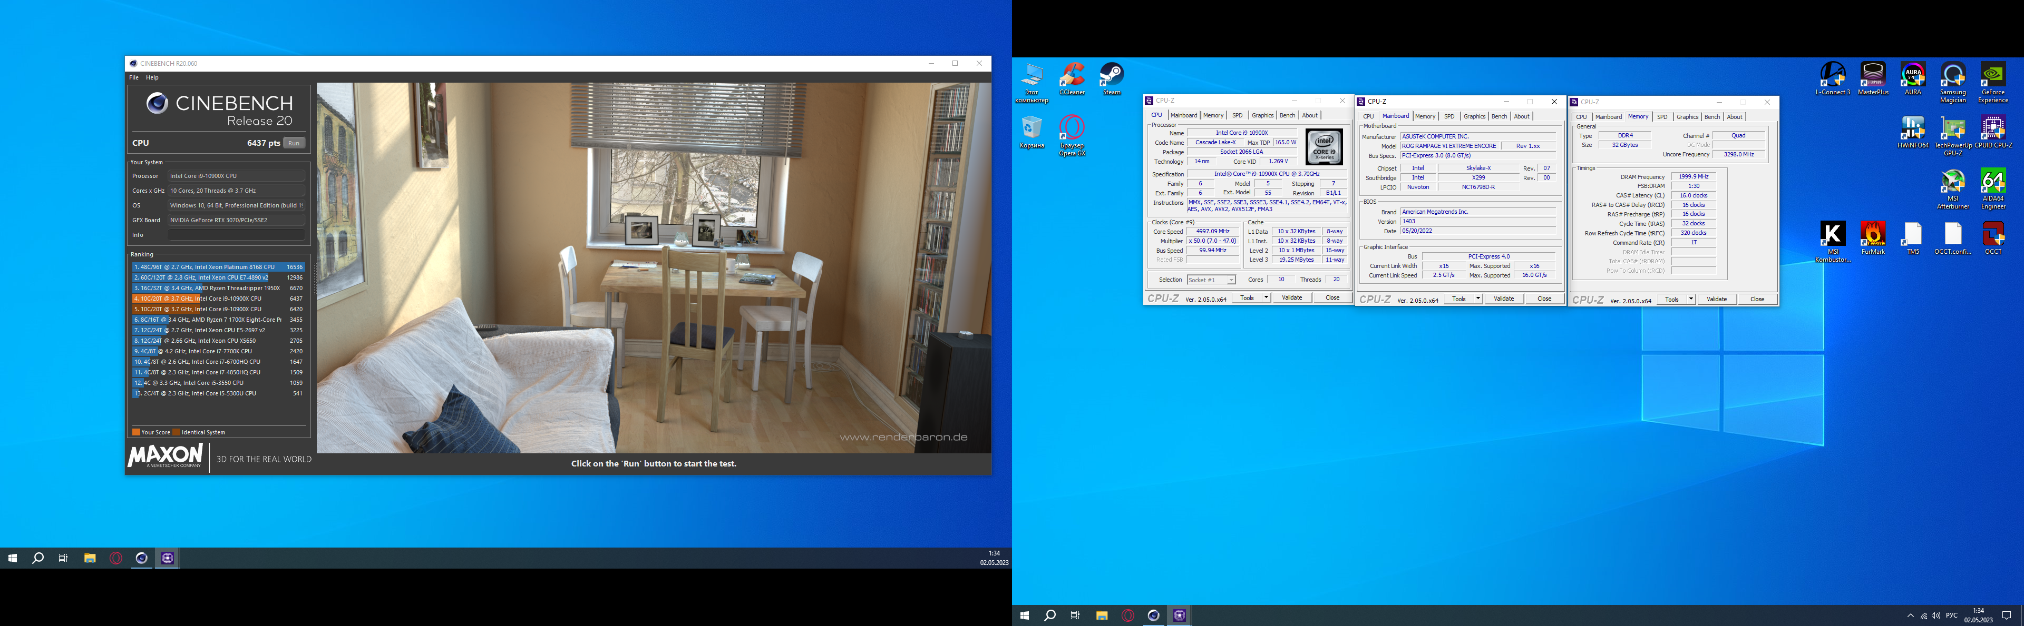Select the MSI Kombustor shortcut
The image size is (2024, 626).
pyautogui.click(x=1833, y=242)
